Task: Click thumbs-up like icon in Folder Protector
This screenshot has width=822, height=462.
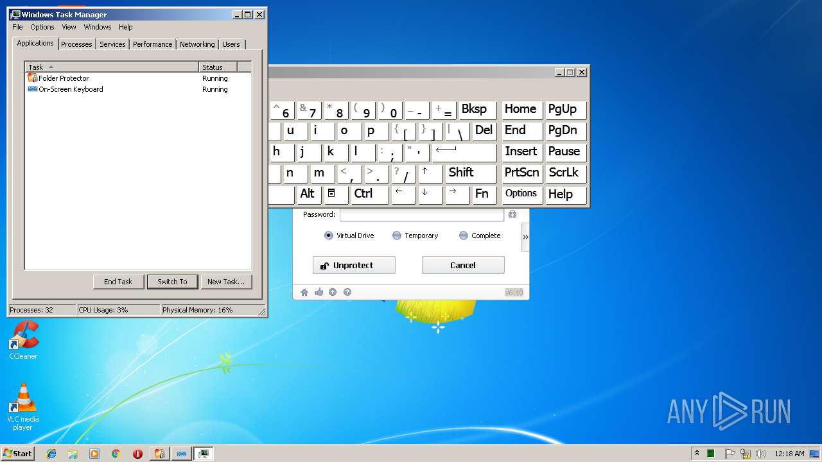Action: [319, 292]
